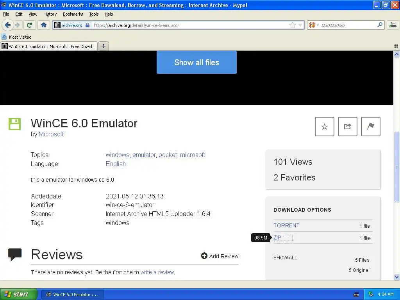Screen dimensions: 400x300
Task: Bookmark this page with the star icon
Action: pos(292,25)
